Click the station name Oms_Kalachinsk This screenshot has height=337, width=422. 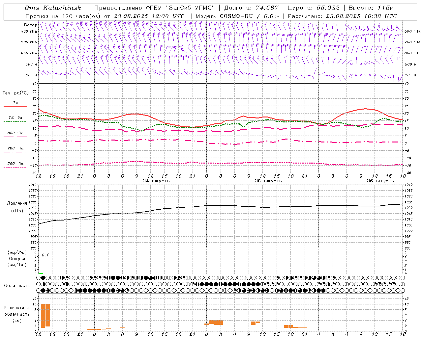[x=53, y=8]
